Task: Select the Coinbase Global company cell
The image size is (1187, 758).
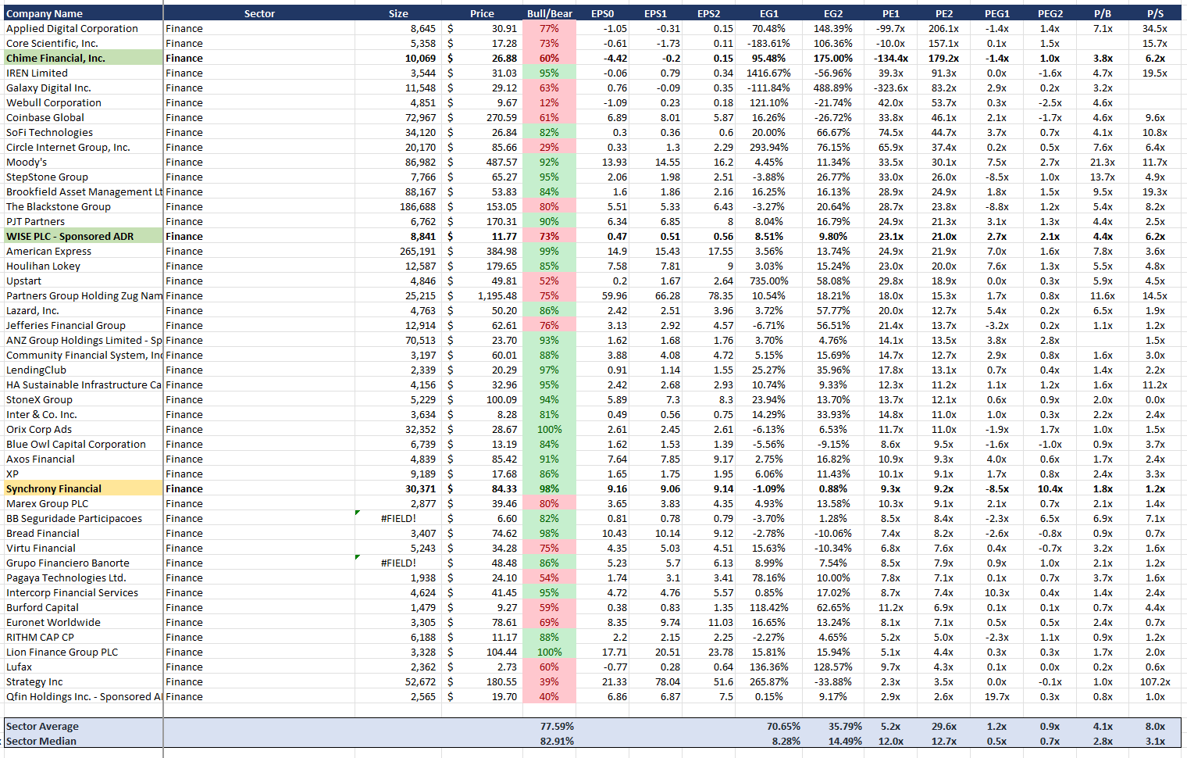Action: click(x=83, y=117)
